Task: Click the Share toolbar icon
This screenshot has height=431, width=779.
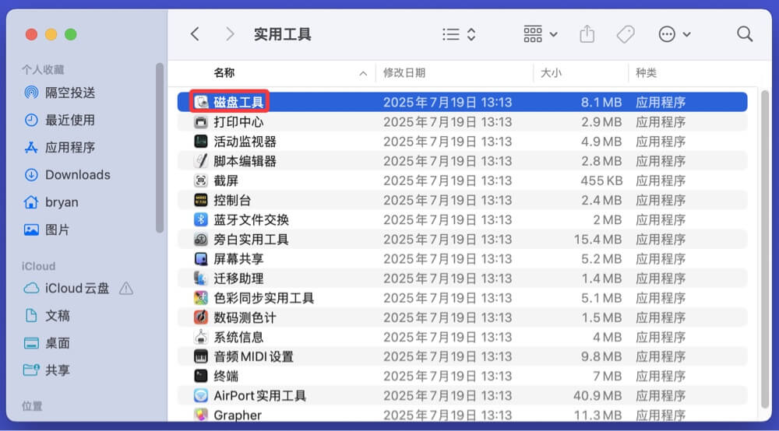Action: [x=587, y=34]
